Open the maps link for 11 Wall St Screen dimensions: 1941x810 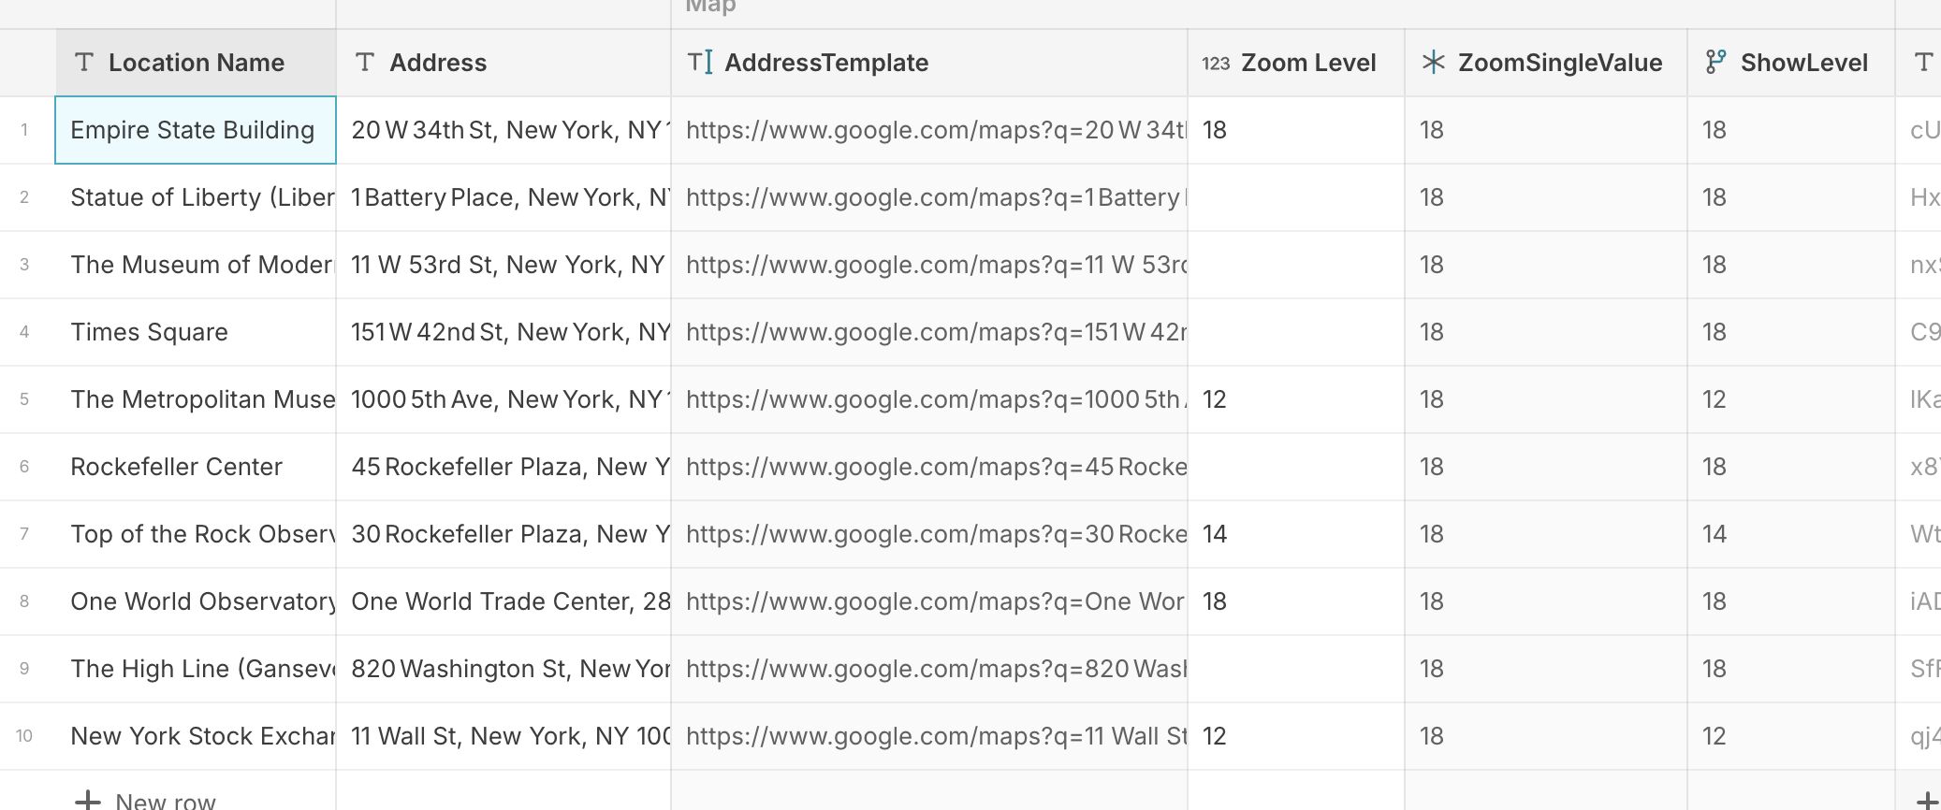[936, 736]
